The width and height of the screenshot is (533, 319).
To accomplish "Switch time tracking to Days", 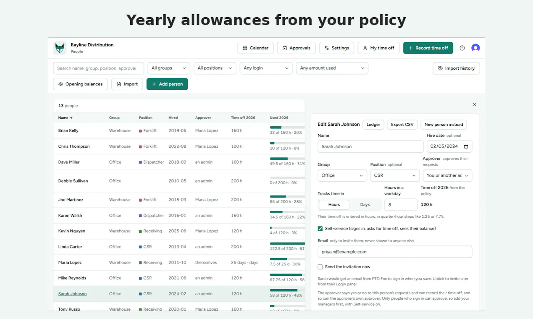I will point(365,205).
